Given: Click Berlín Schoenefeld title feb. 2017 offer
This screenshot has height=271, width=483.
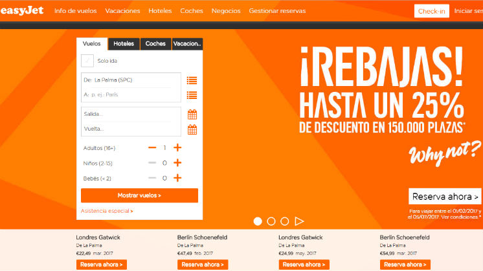Looking at the screenshot, I should tap(203, 237).
